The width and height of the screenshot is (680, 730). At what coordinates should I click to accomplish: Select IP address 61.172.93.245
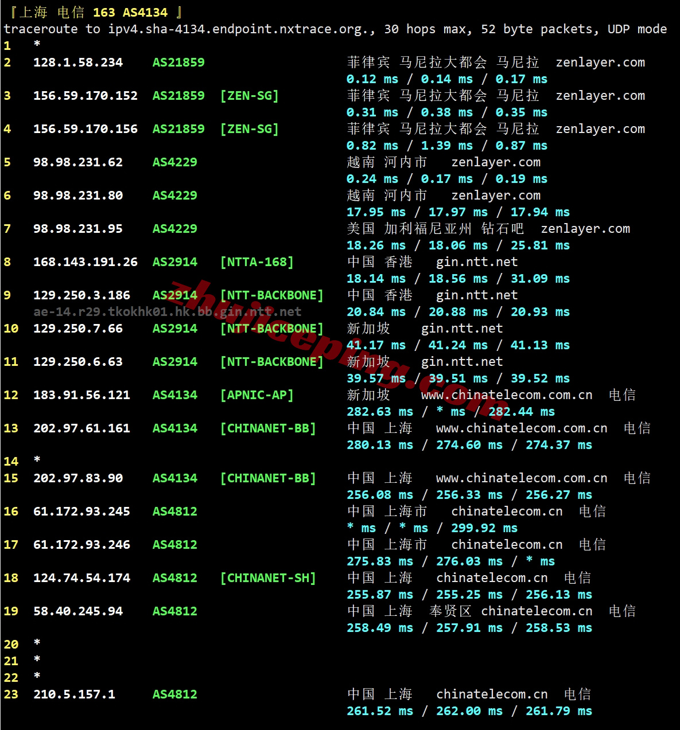point(81,512)
